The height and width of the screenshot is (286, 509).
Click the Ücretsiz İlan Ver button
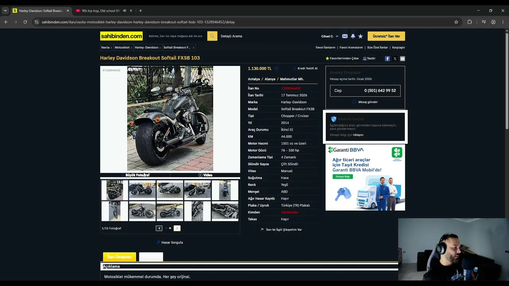click(386, 36)
